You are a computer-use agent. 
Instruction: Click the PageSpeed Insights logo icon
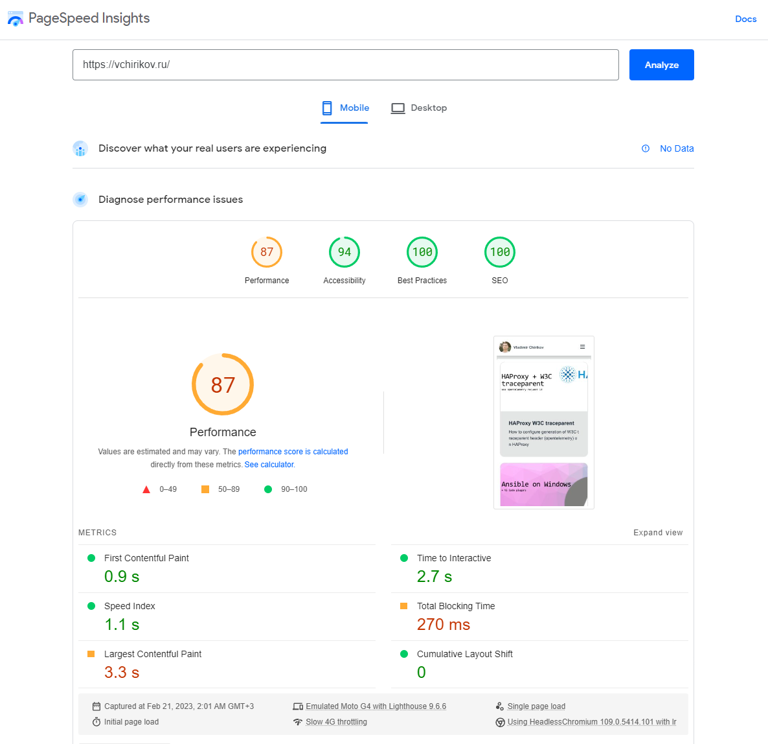coord(16,19)
